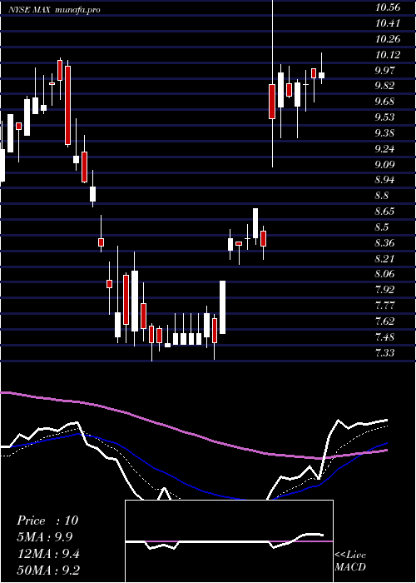Click the 7.62 price axis label
Screen dimensions: 416x583
(x=384, y=321)
